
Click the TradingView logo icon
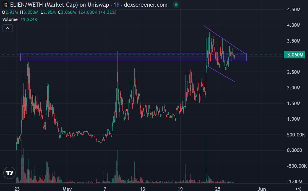point(9,173)
